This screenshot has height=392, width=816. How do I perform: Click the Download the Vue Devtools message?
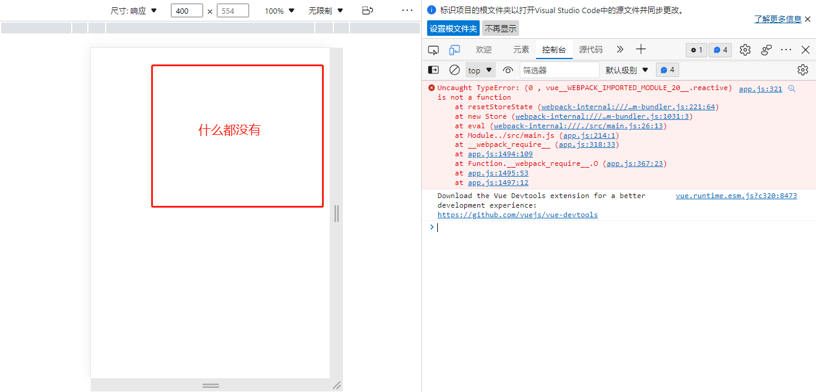[541, 200]
